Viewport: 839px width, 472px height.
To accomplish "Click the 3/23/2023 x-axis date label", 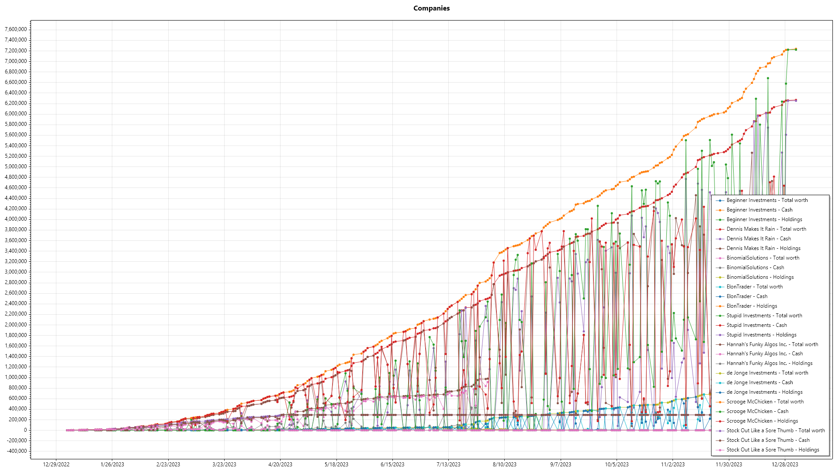I will click(224, 465).
